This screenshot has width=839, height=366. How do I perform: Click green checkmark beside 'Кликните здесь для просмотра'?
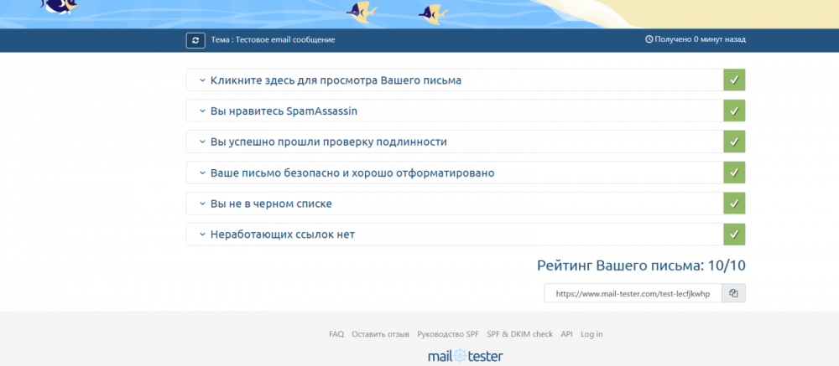point(734,80)
